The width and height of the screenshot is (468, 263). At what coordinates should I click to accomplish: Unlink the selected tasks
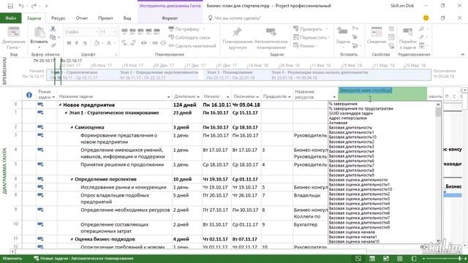pos(163,43)
